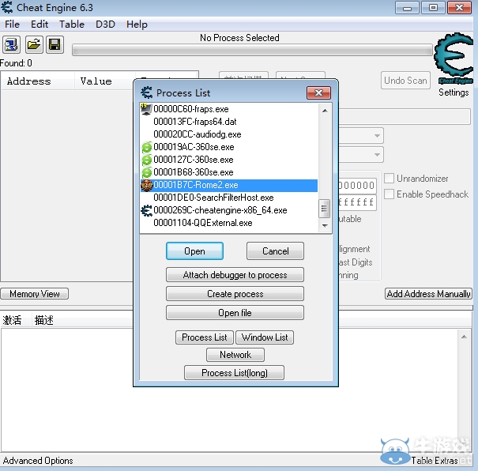Viewport: 478px width, 471px height.
Task: Click the Settings label
Action: [x=454, y=92]
